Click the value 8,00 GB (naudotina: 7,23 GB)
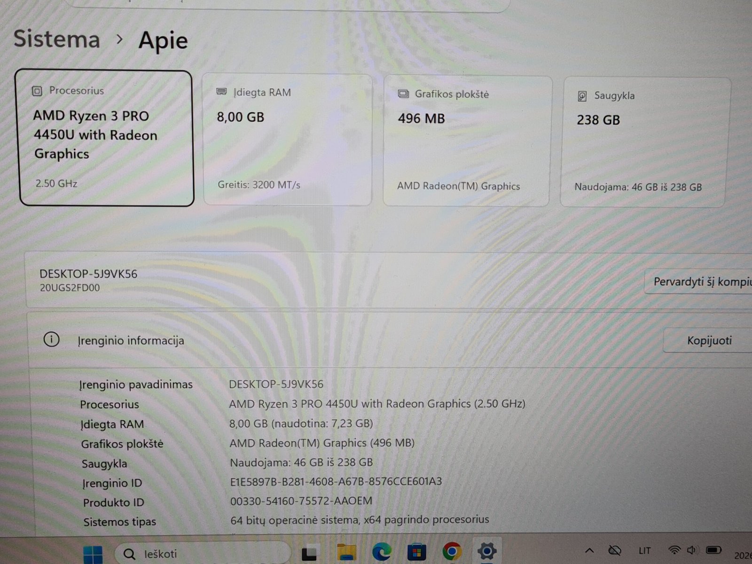 (301, 423)
